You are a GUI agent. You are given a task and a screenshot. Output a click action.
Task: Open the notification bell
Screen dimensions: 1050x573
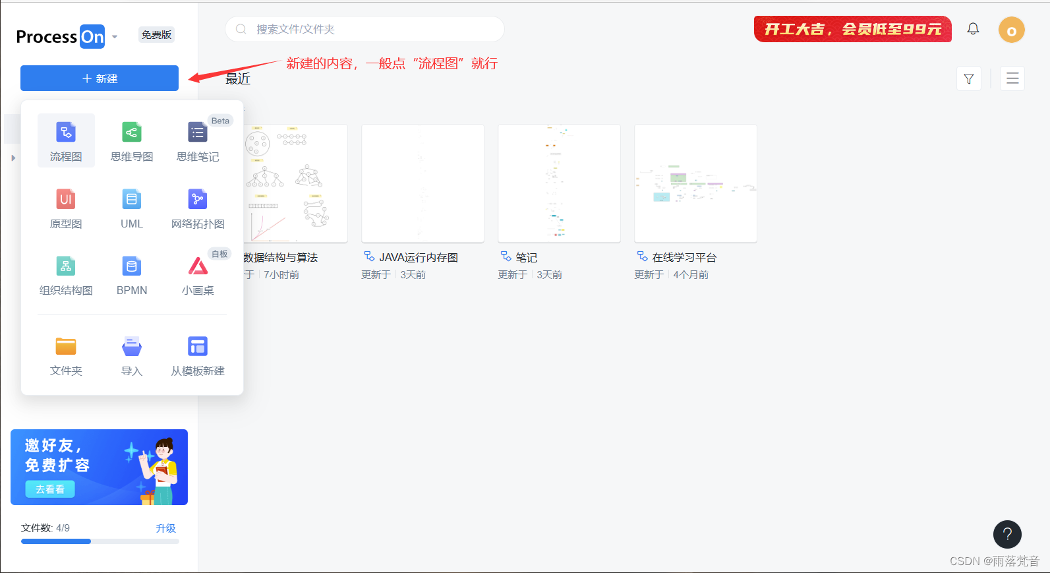click(x=973, y=29)
